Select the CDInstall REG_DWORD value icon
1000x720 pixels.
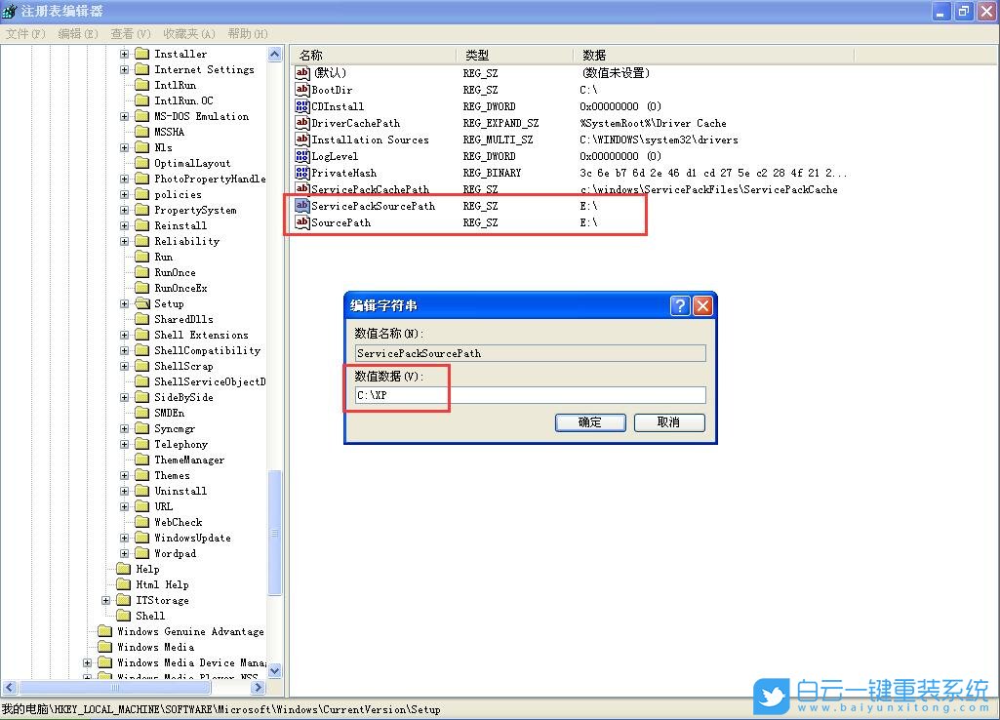pyautogui.click(x=300, y=106)
